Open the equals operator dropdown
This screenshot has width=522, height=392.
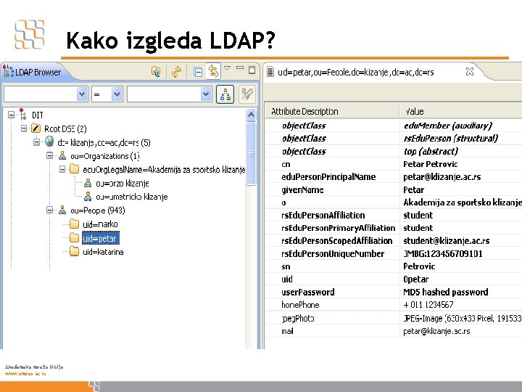tap(117, 94)
